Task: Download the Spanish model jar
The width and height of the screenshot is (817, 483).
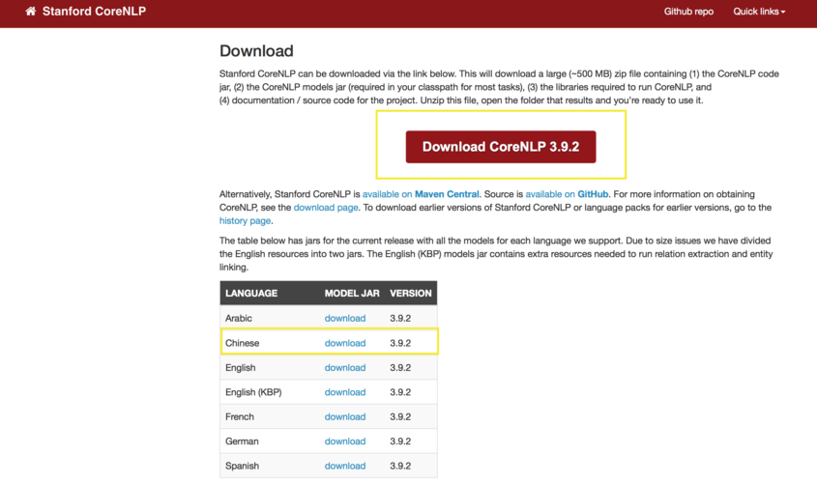Action: tap(345, 466)
